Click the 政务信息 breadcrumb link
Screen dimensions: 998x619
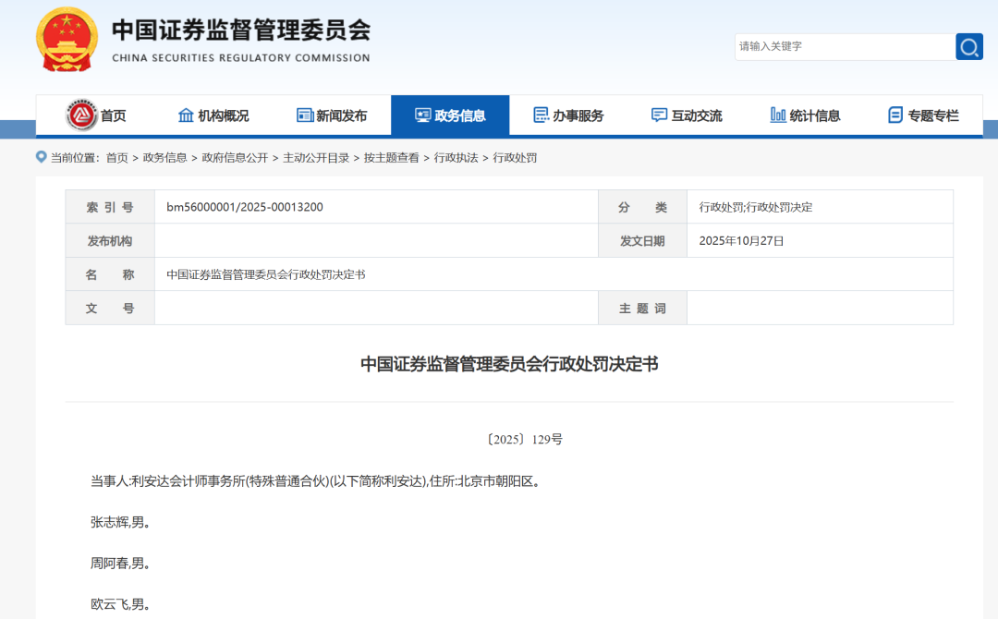coord(164,158)
